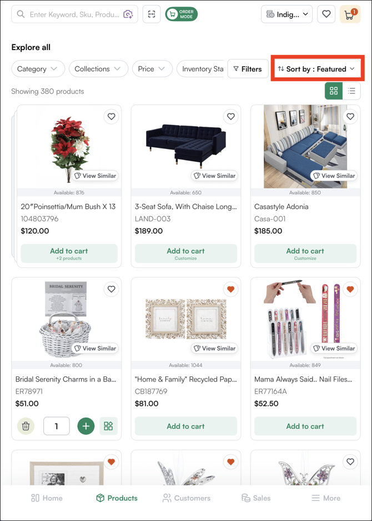Image resolution: width=372 pixels, height=521 pixels.
Task: Expand the Category filter dropdown
Action: point(38,69)
